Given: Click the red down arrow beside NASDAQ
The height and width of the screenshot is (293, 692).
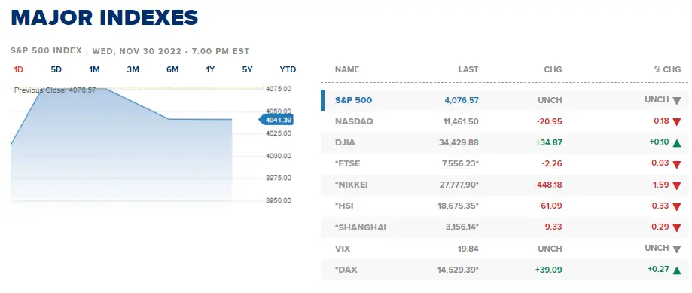Looking at the screenshot, I should tap(676, 122).
